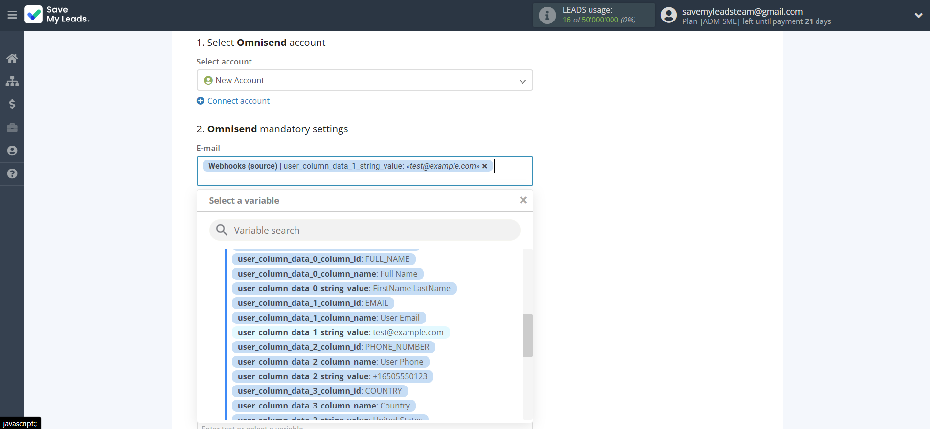The width and height of the screenshot is (930, 429).
Task: Select user_column_data_2_string_value: +16505550123
Action: click(x=332, y=376)
